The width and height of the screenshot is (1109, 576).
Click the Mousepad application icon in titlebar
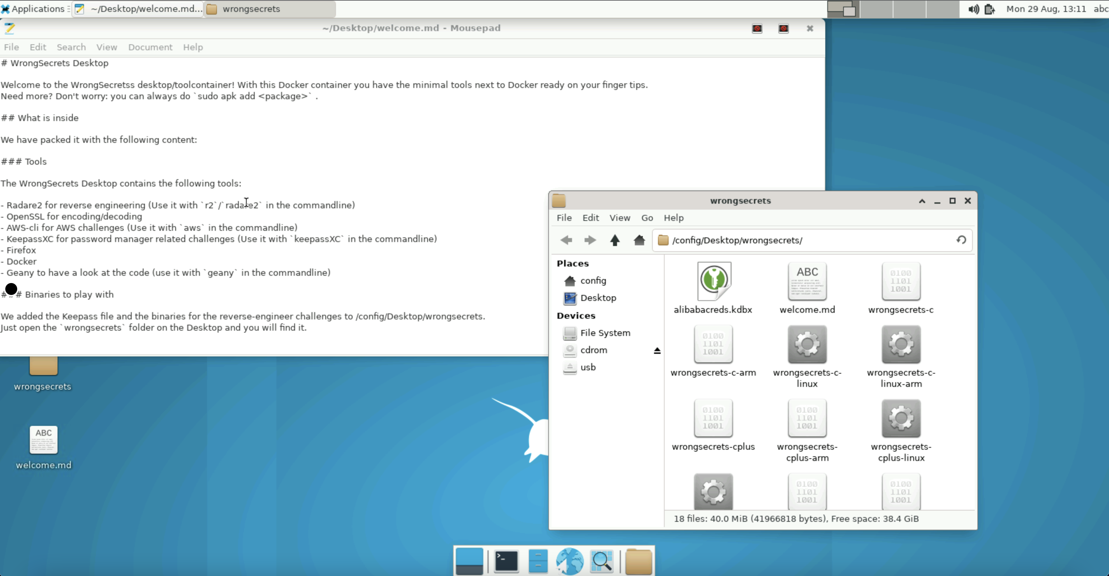point(10,28)
